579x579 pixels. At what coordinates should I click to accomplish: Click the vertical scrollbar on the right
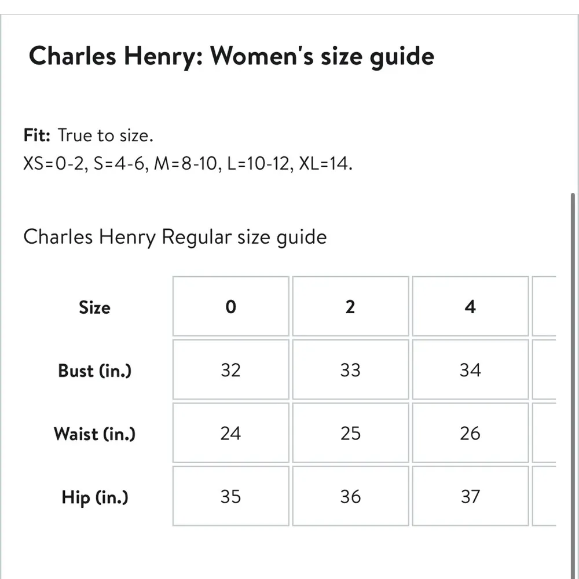573,347
